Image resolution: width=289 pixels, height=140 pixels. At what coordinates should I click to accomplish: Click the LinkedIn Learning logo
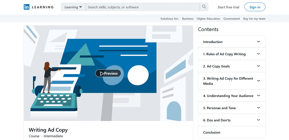point(38,7)
